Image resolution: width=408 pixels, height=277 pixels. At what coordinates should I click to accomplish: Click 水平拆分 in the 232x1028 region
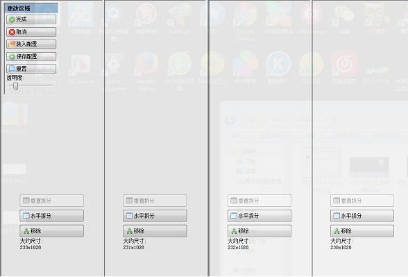click(260, 216)
